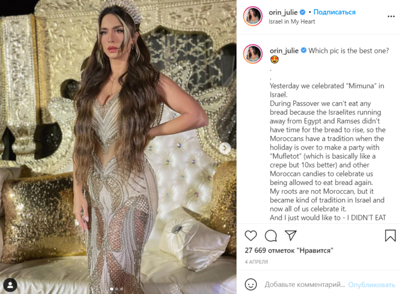Viewport: 400px width, 294px height.
Task: Click verified badge next to header username
Action: coord(303,12)
